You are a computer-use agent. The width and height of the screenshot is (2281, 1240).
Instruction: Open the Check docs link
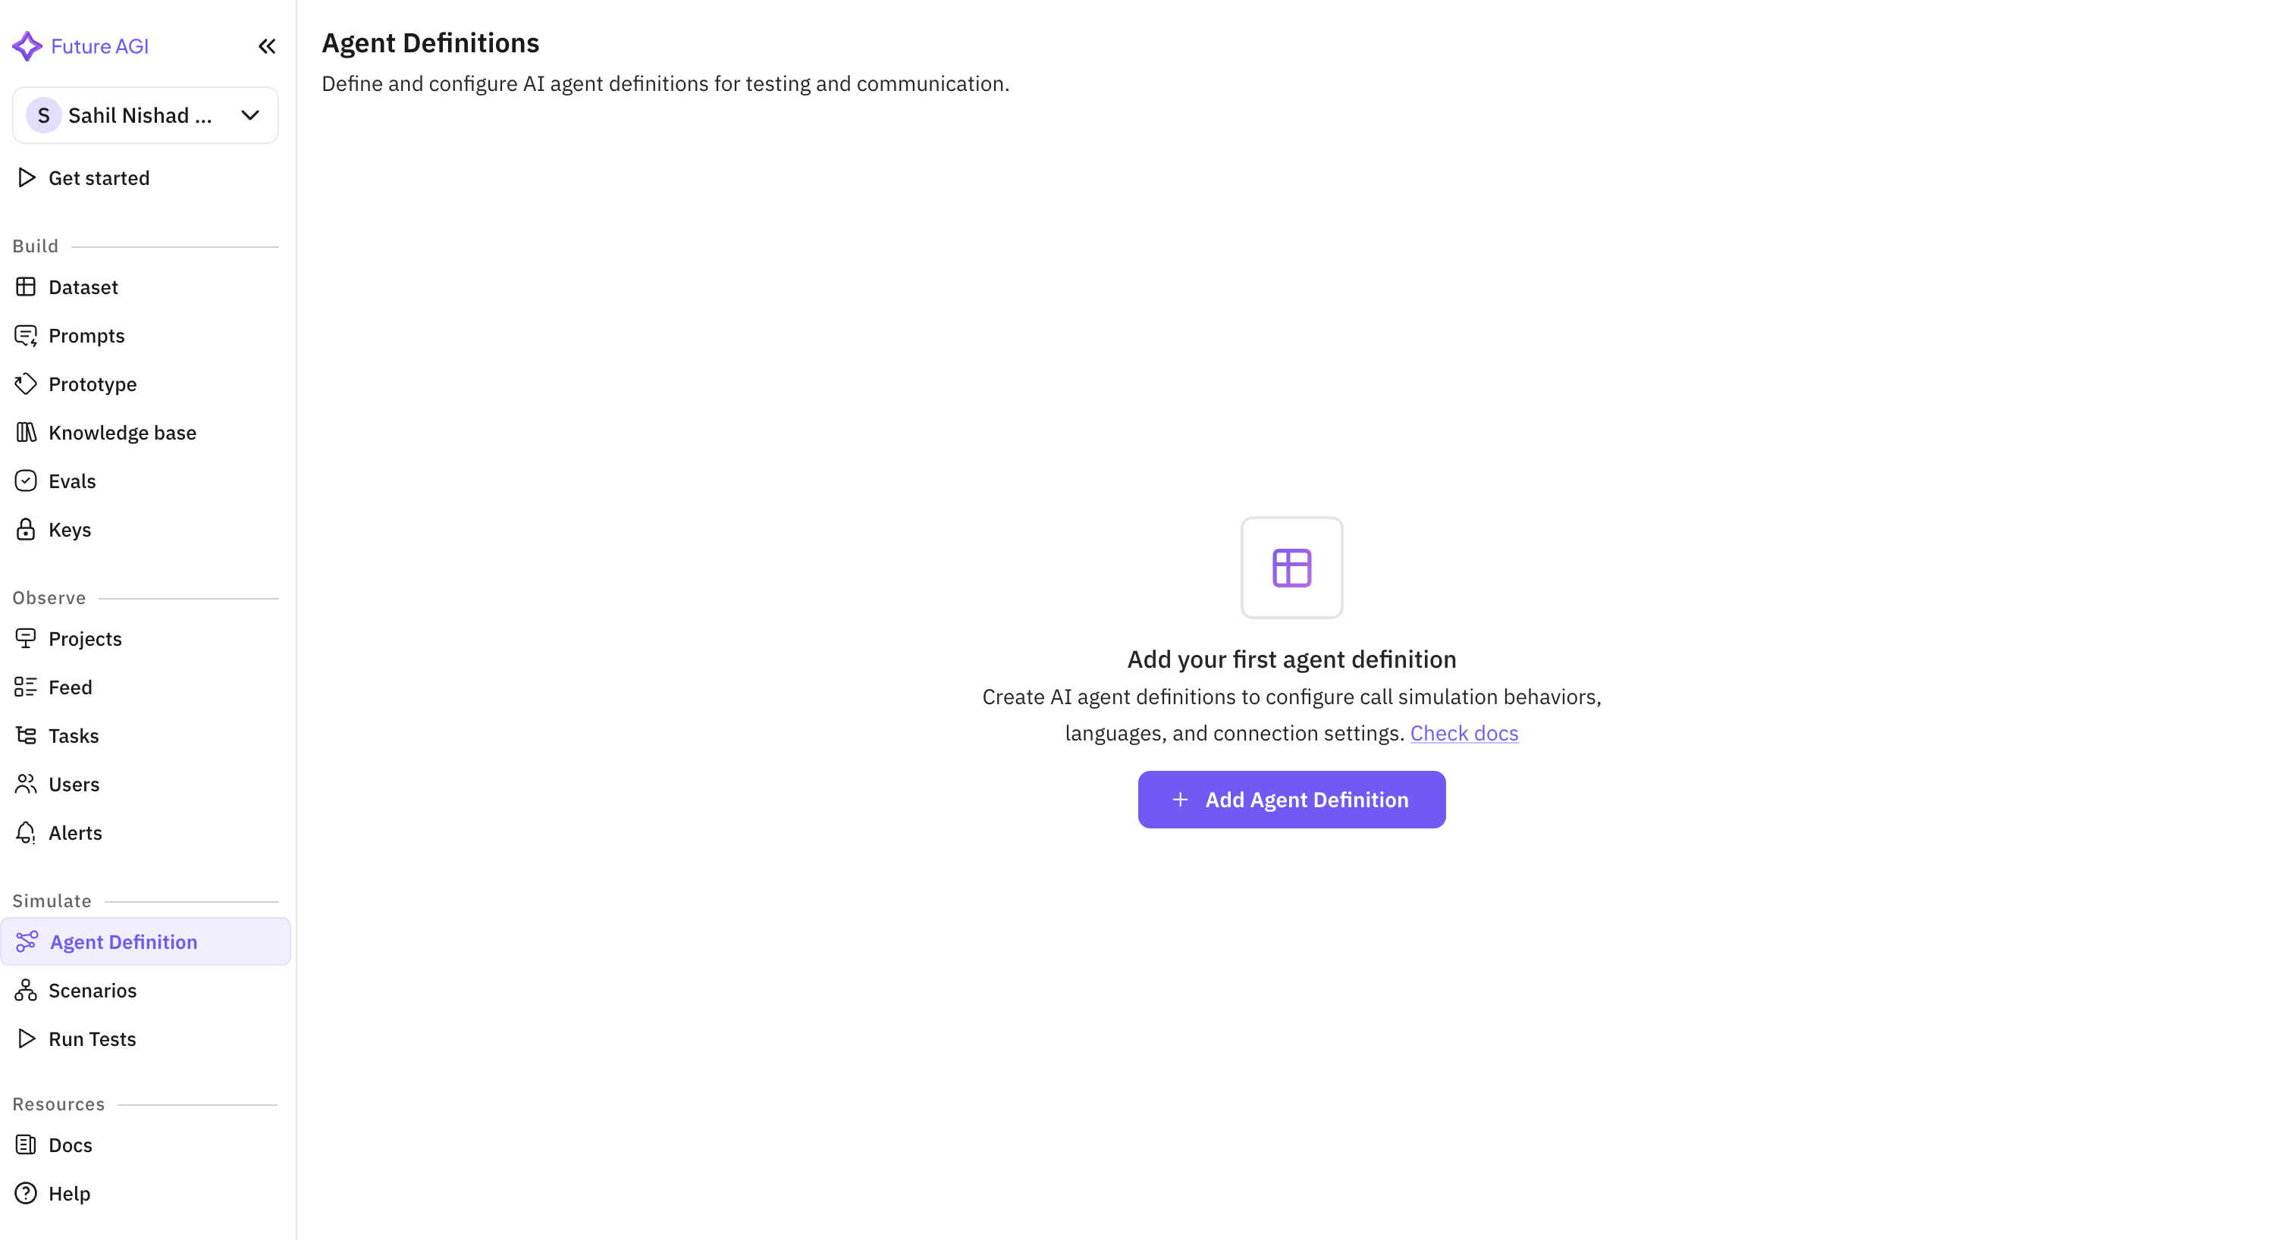point(1464,733)
